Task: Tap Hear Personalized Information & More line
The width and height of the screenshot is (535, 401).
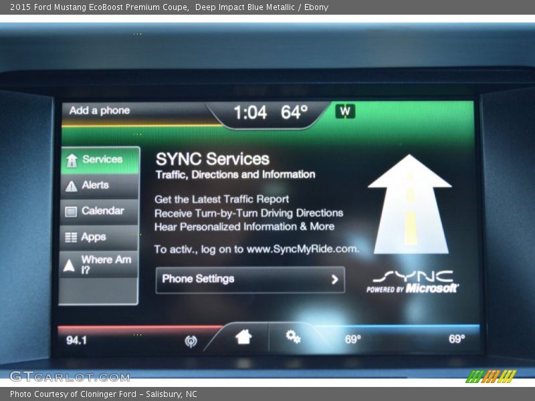Action: tap(244, 227)
